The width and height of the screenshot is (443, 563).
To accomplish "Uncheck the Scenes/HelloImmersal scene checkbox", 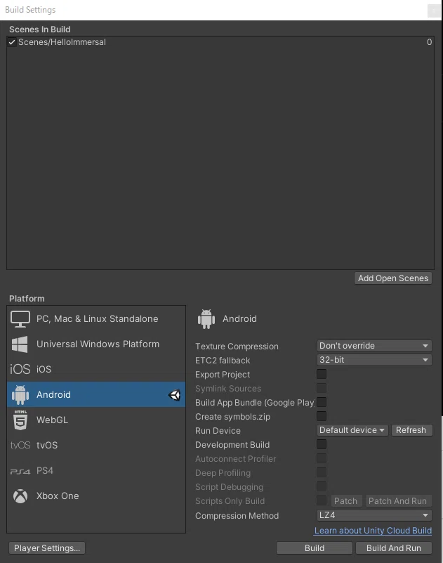I will pyautogui.click(x=12, y=42).
